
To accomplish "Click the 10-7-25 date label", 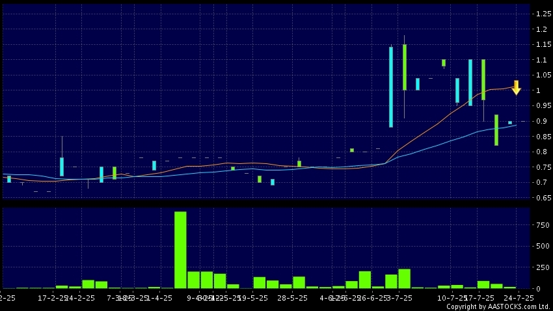I will (x=452, y=298).
